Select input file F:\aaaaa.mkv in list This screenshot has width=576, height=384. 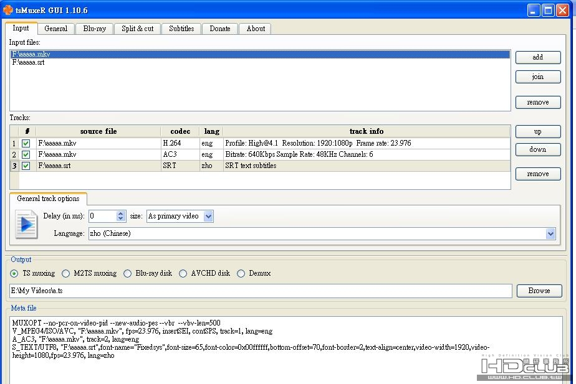point(260,54)
